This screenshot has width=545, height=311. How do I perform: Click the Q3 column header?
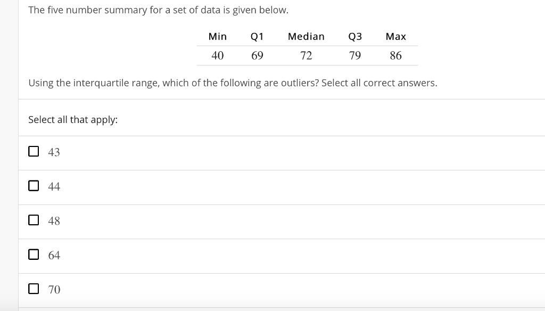coord(355,37)
